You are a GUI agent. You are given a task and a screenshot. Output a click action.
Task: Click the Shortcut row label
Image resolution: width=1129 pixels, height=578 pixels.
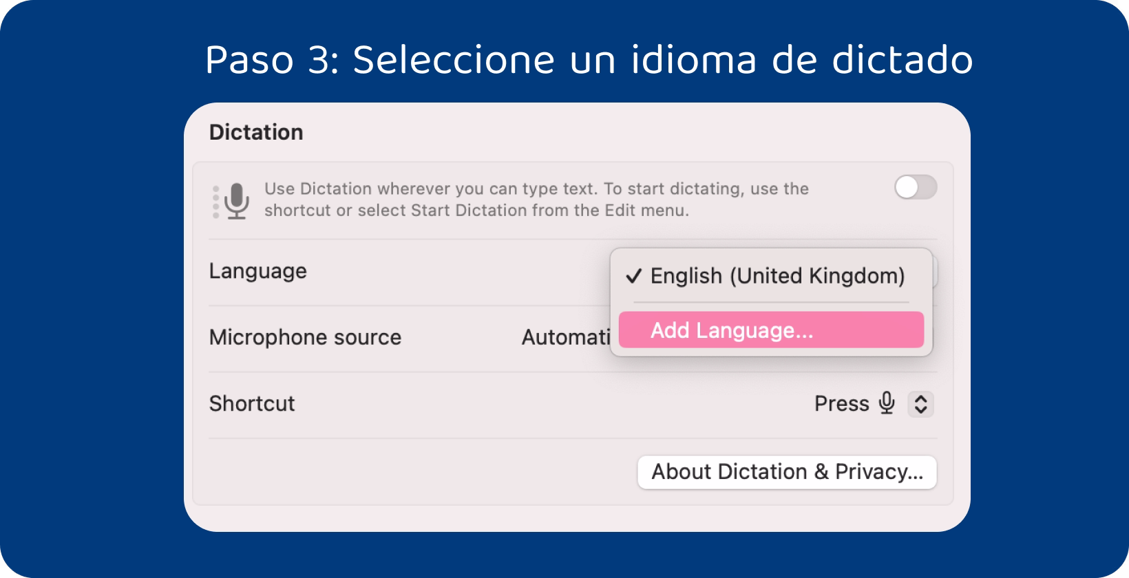click(251, 404)
